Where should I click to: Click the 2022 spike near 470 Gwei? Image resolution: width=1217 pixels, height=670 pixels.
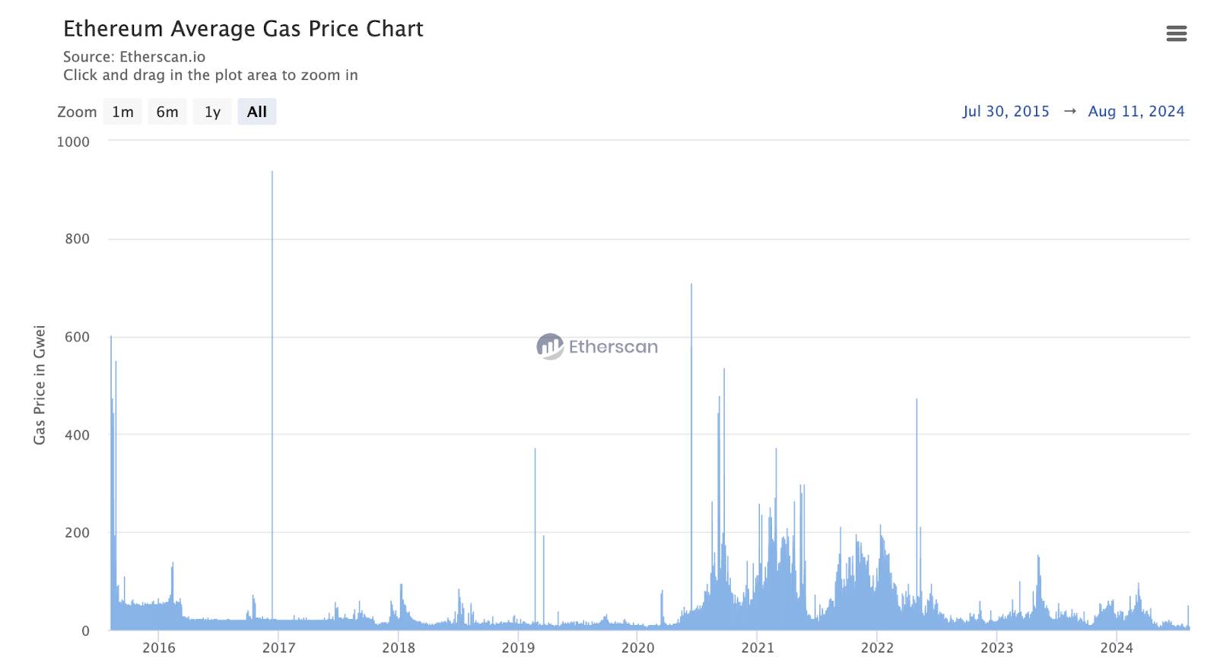pos(917,514)
